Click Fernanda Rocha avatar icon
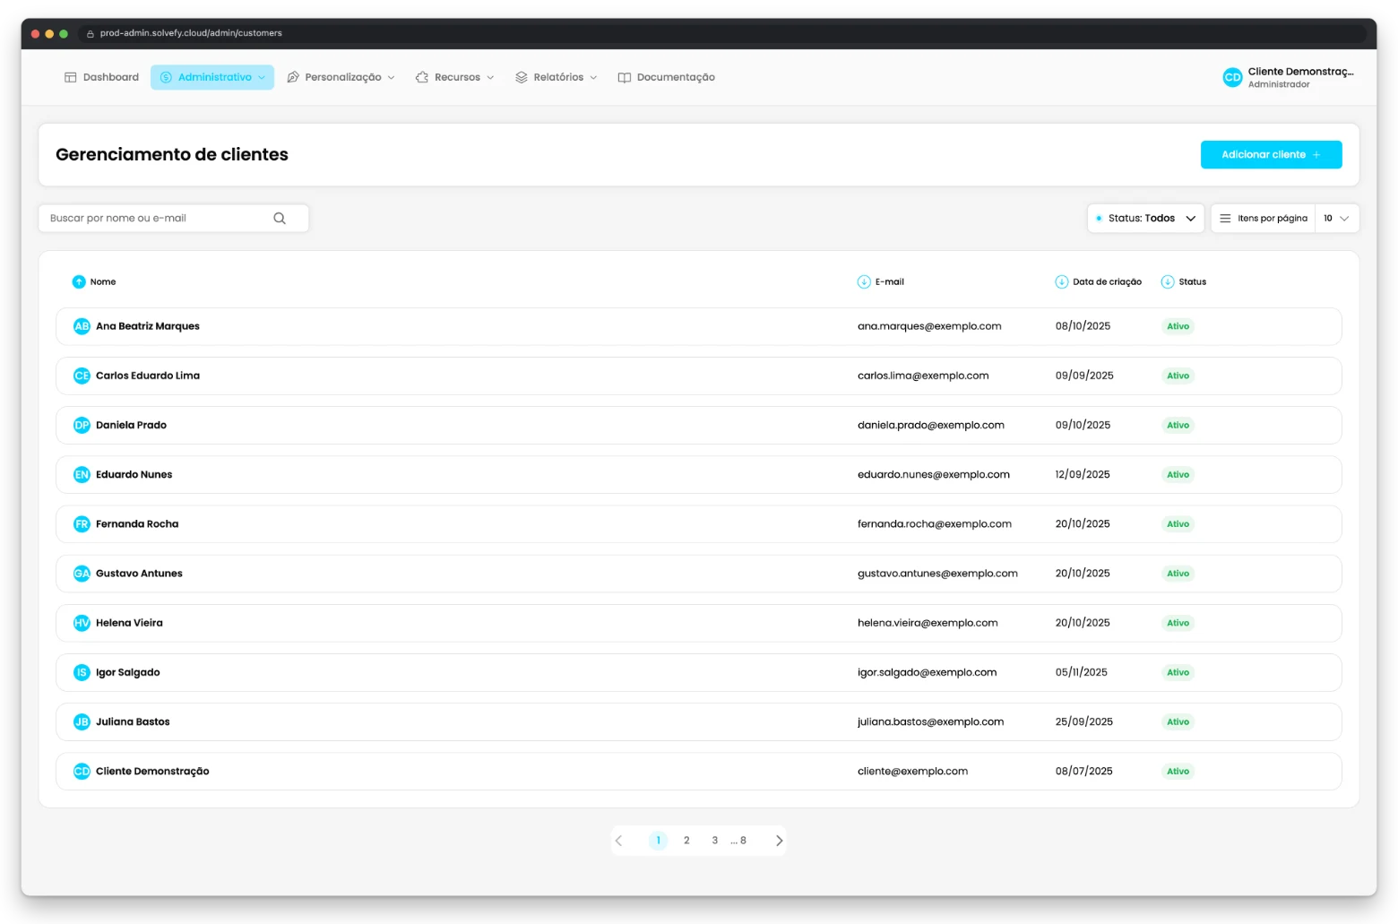1398x924 pixels. click(x=82, y=524)
